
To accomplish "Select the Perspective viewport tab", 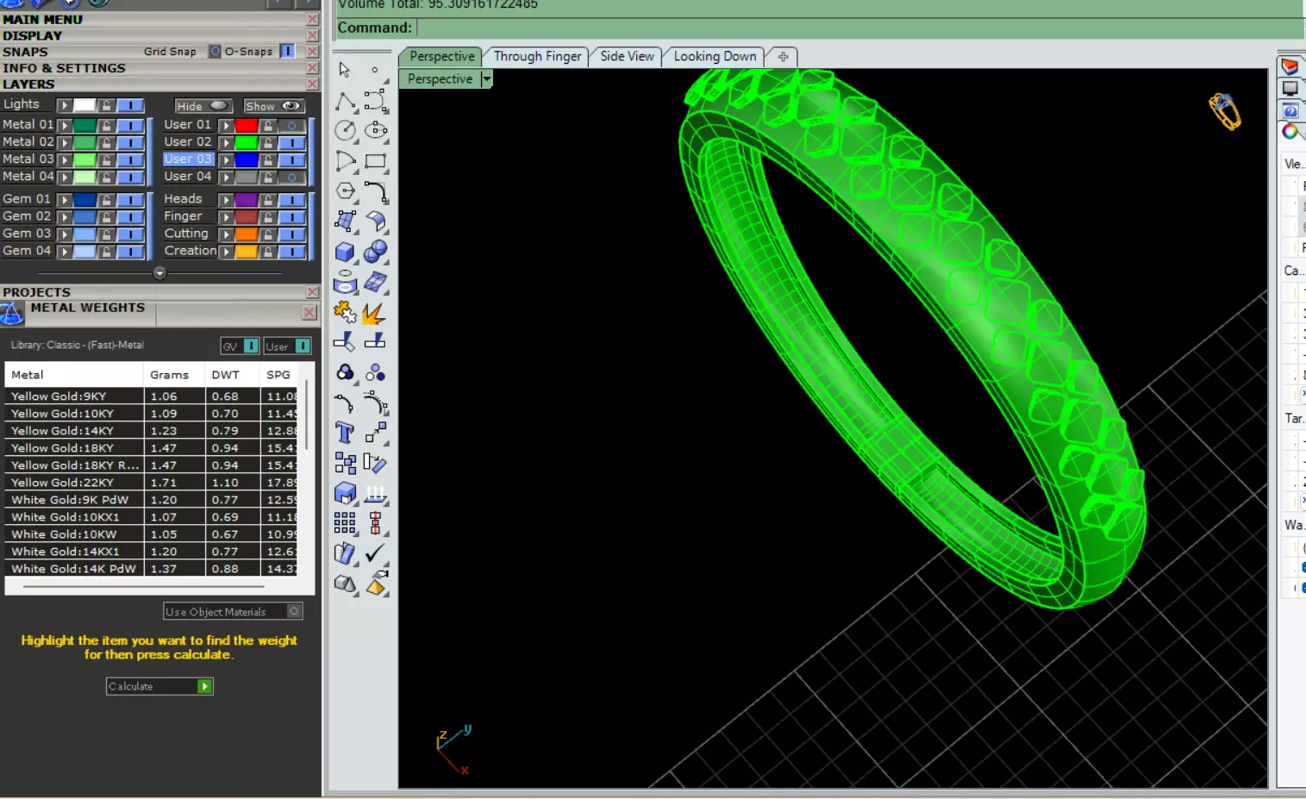I will (442, 56).
